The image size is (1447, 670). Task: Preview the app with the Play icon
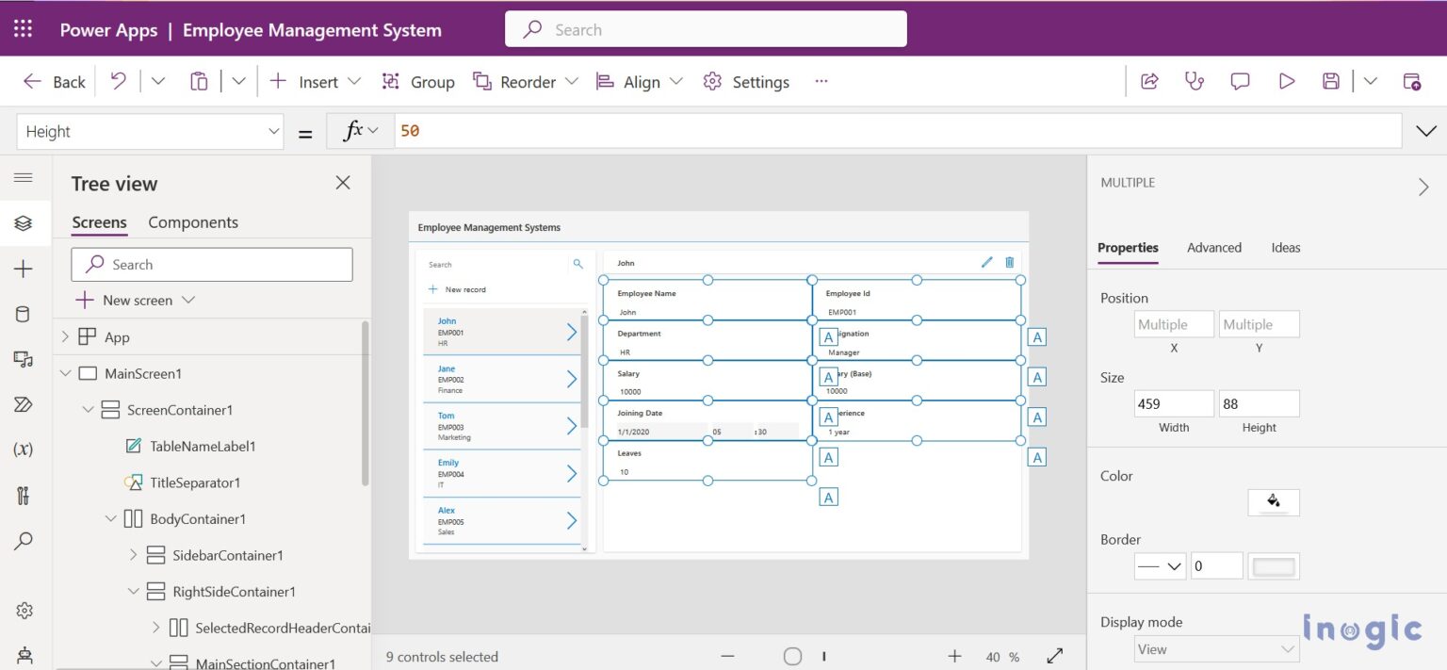1287,81
